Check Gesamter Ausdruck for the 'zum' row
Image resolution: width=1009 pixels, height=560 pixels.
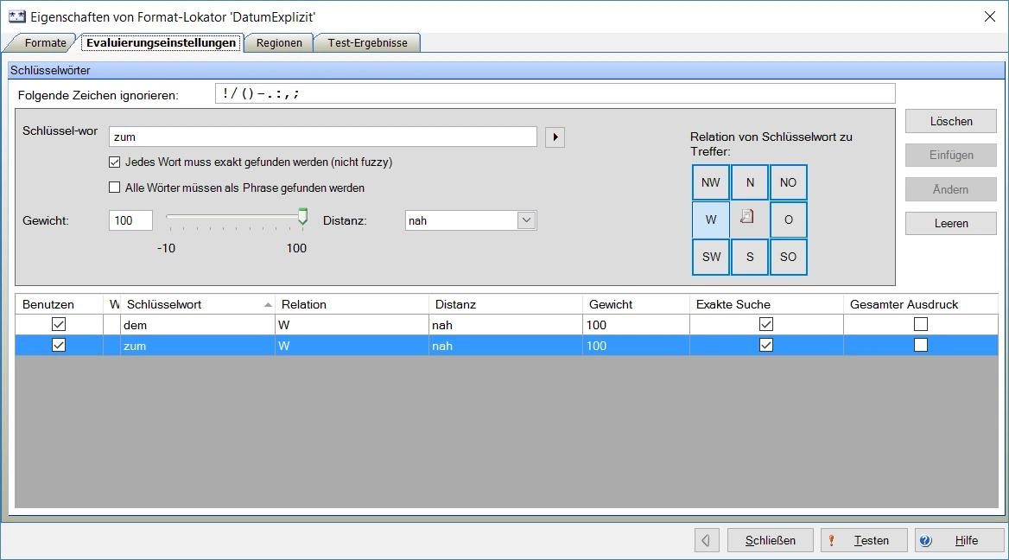point(921,346)
